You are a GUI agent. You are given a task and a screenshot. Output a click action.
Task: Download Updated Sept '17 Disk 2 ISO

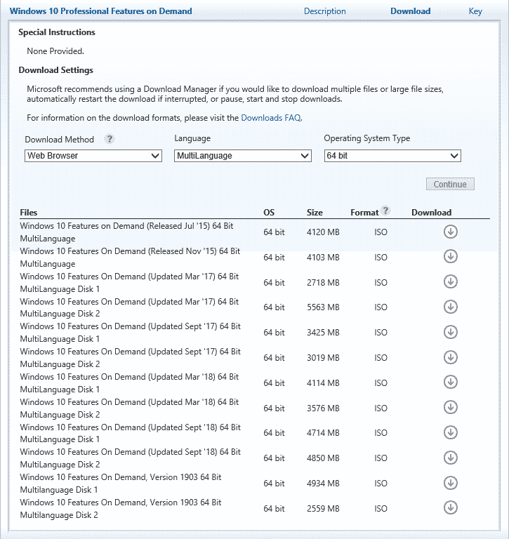[x=450, y=357]
